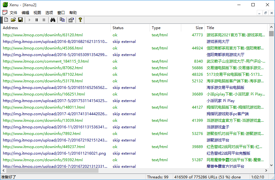Click the document icon left of 文件

point(5,13)
